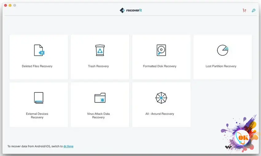
Task: Click the "Deleted Files Recovery" label
Action: tap(37, 66)
